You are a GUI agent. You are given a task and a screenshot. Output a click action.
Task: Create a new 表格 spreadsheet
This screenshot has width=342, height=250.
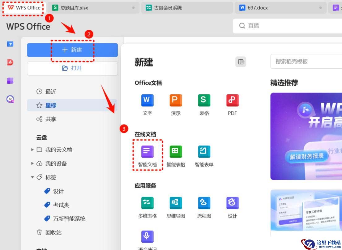204,105
